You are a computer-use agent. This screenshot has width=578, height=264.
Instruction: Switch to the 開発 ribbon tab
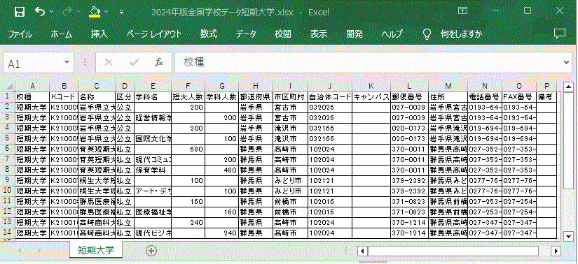tap(355, 34)
